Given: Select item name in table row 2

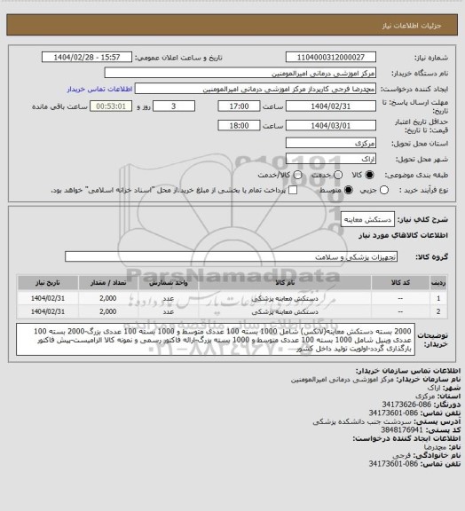Looking at the screenshot, I should (x=285, y=311).
